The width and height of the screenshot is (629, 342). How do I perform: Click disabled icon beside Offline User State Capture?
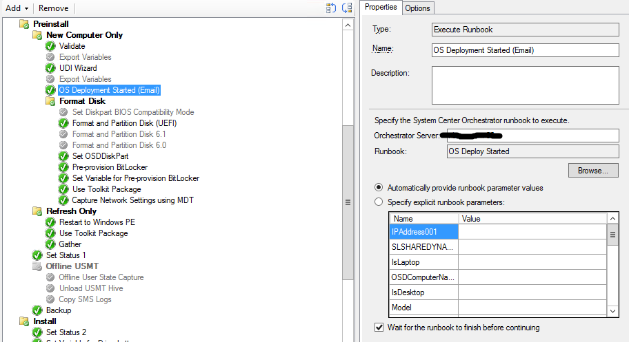(50, 277)
